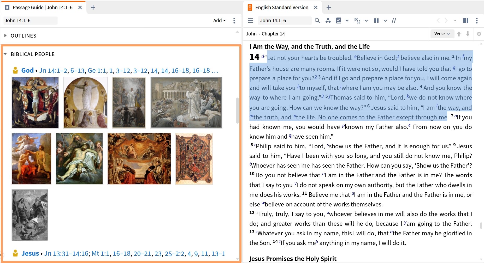Select the English Standard Version tab

[282, 8]
